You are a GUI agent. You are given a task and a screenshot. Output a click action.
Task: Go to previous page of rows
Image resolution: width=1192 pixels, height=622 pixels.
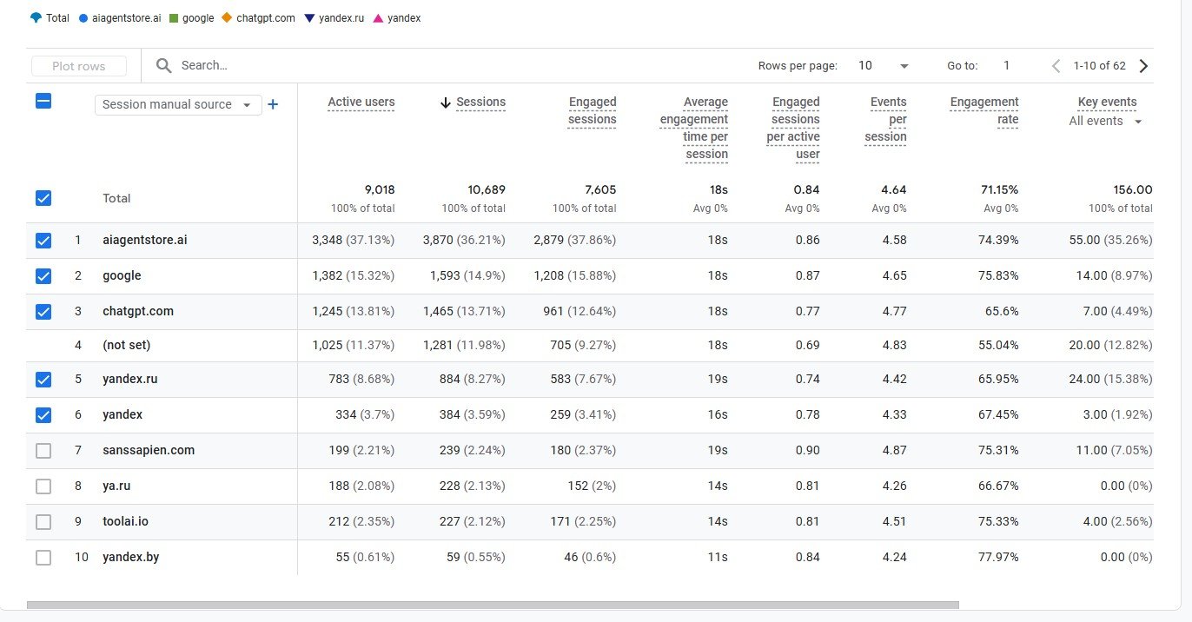[1056, 66]
